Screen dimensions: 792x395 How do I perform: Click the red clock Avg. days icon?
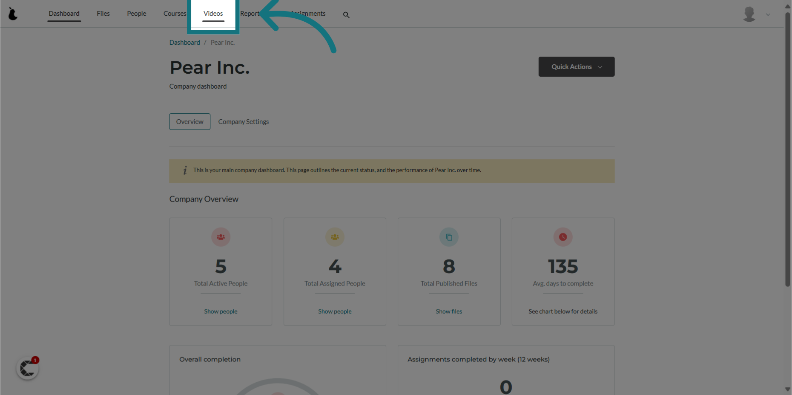[x=563, y=237]
